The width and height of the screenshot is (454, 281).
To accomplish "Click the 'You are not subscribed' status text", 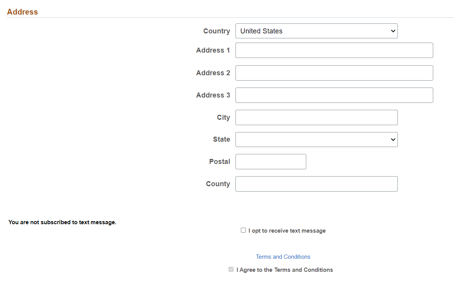I will coord(62,222).
